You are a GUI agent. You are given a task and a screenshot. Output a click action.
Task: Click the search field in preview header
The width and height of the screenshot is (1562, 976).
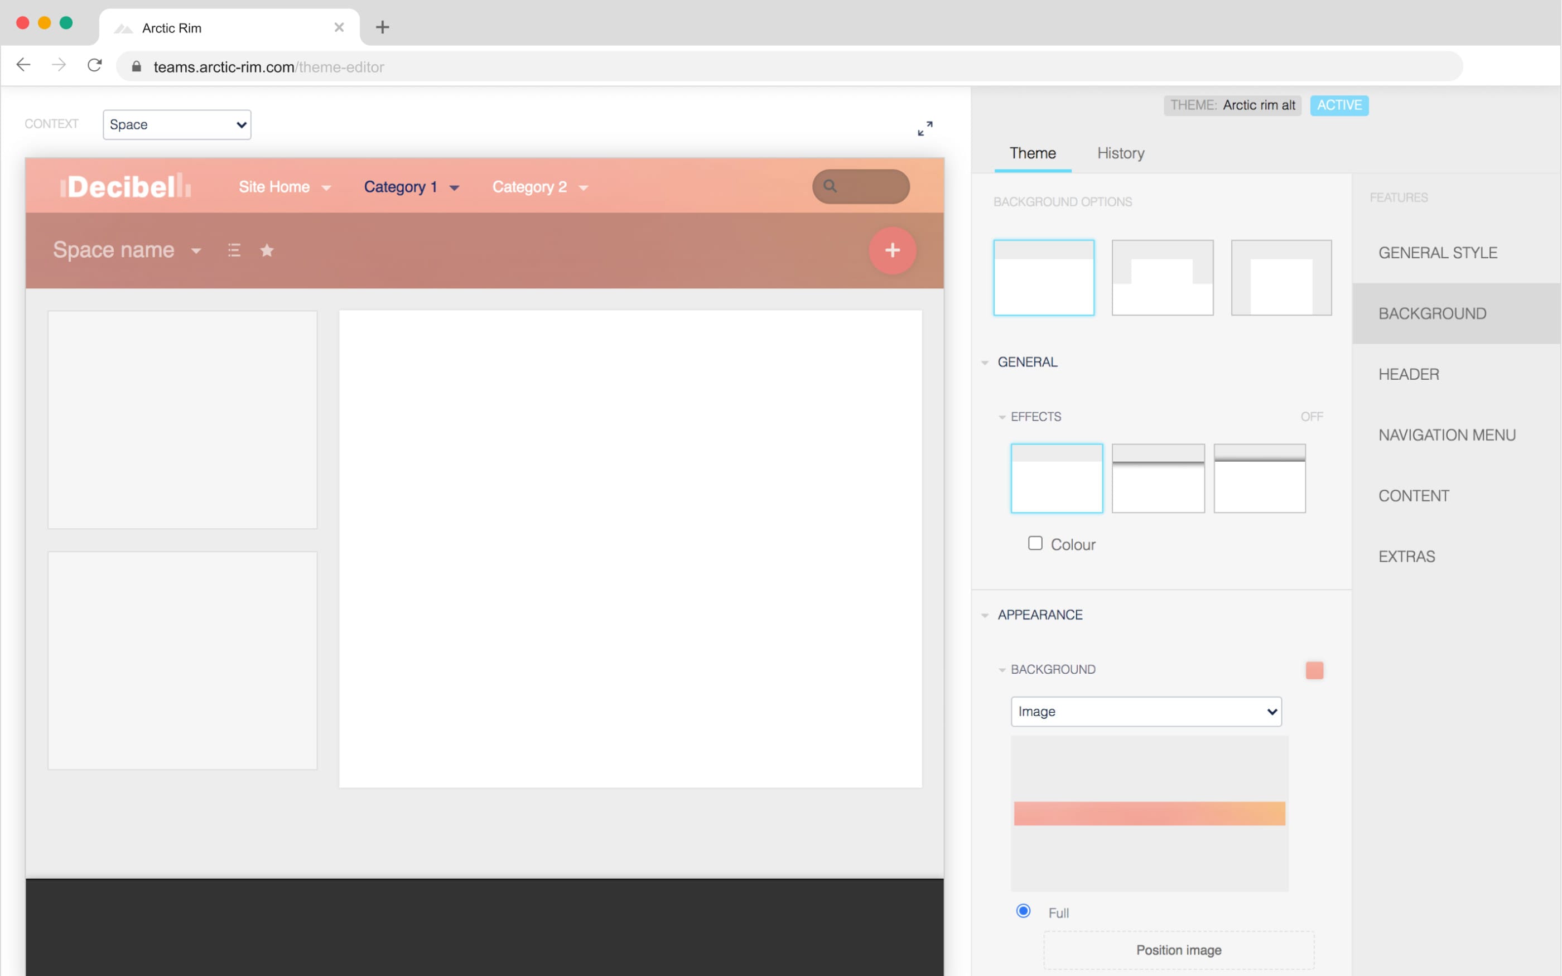point(861,186)
